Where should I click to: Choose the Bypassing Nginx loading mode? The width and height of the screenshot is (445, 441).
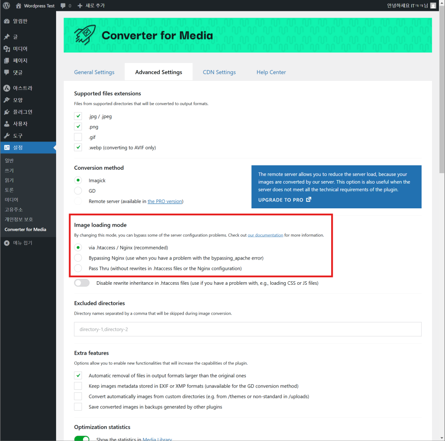pos(78,258)
